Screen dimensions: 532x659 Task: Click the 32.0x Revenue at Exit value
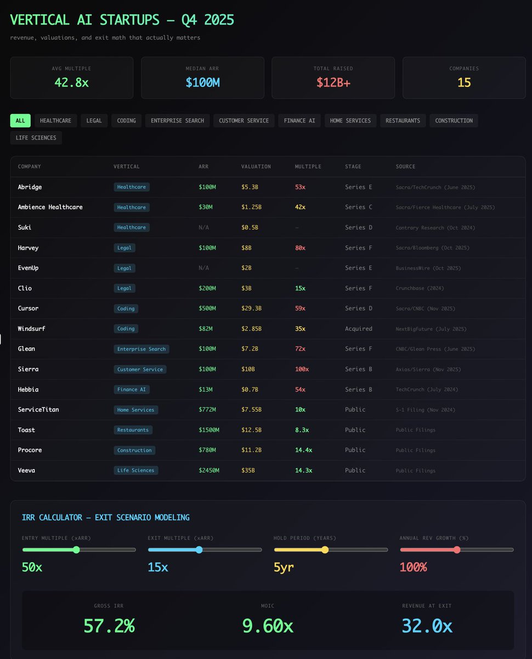coord(427,626)
